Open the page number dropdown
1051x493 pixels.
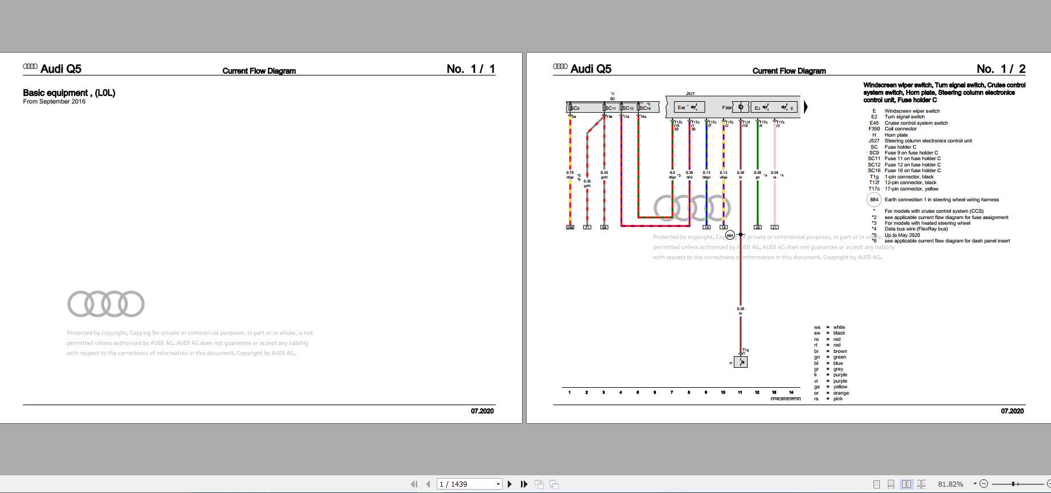(498, 484)
